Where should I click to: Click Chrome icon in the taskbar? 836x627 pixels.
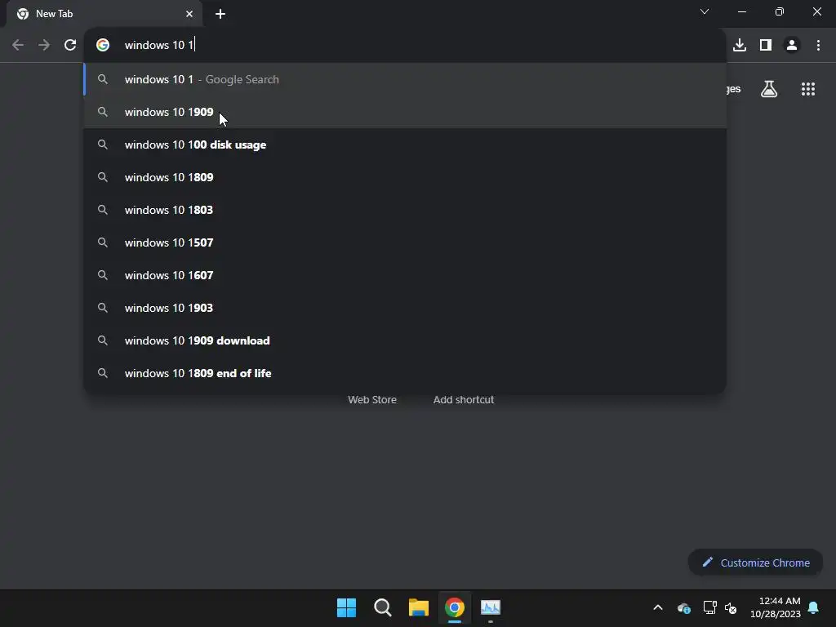455,607
